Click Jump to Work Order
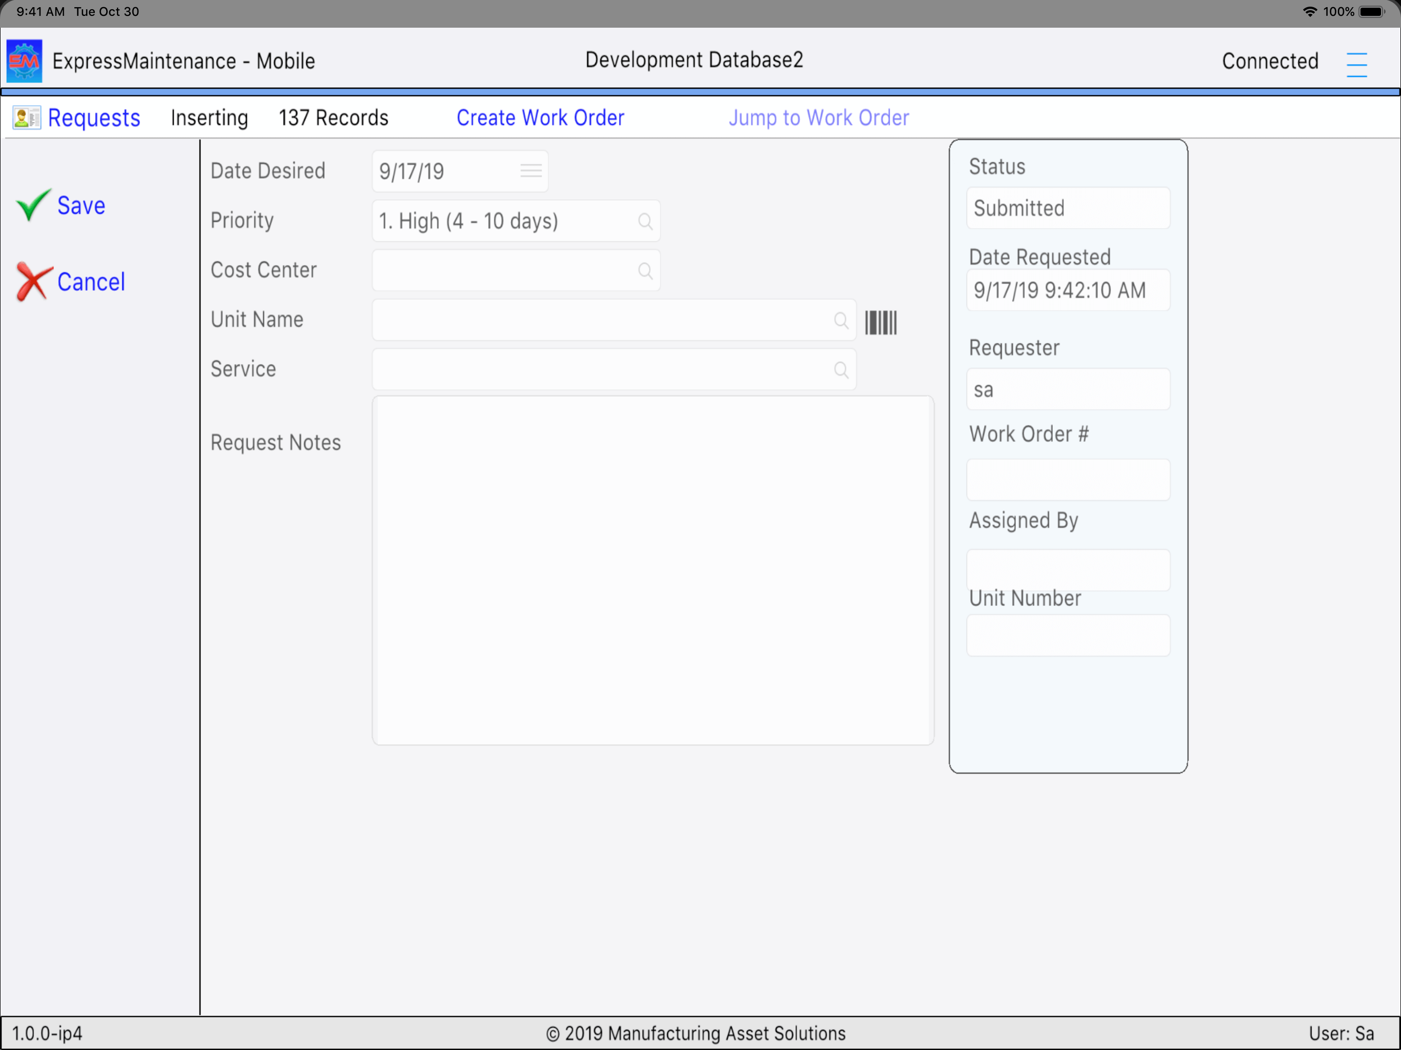 coord(819,118)
